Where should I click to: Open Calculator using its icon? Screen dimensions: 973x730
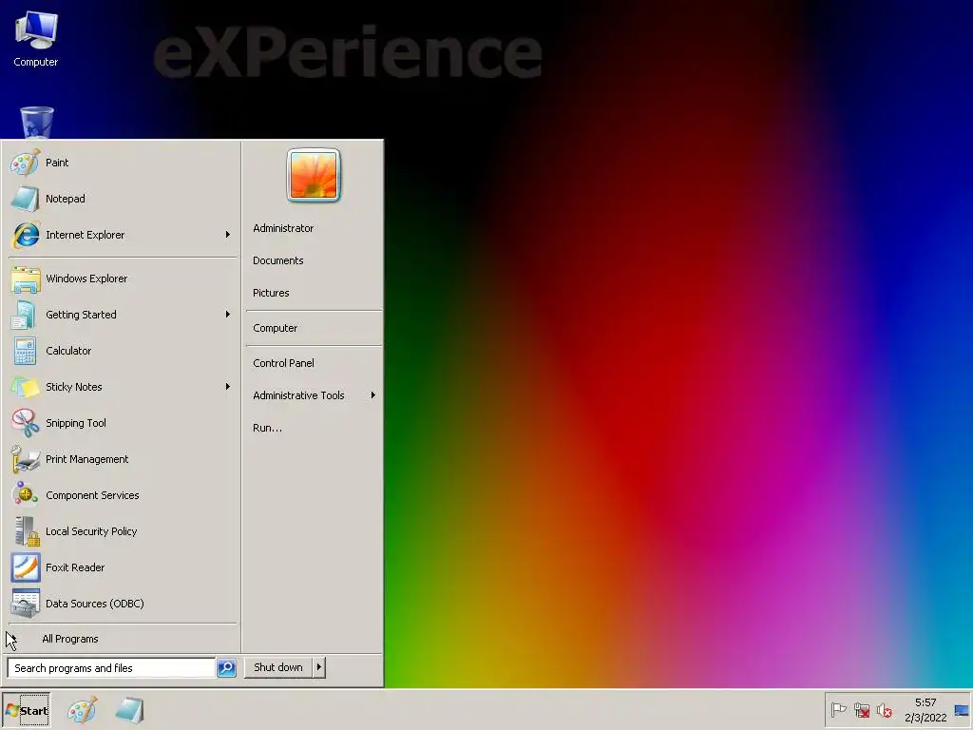25,351
